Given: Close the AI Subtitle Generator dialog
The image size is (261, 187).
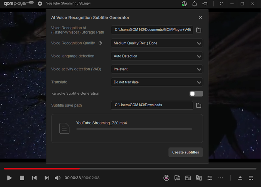Looking at the screenshot, I should point(200,17).
